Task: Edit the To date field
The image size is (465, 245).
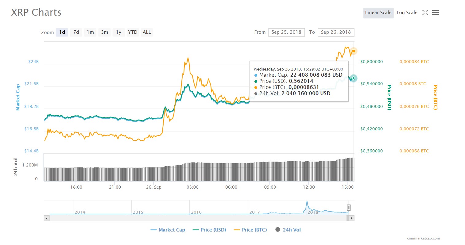Action: [336, 32]
